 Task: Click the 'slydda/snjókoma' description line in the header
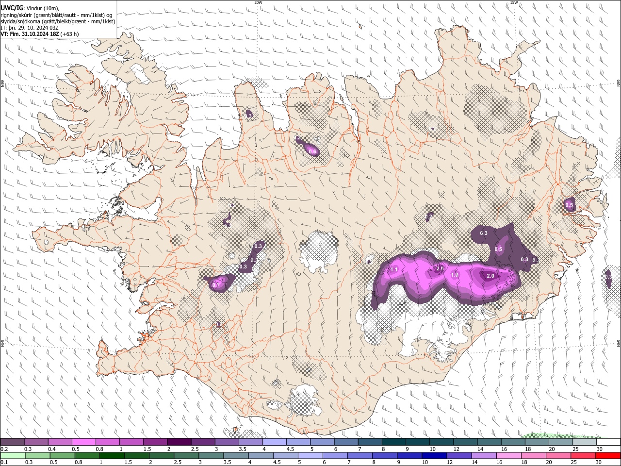click(58, 21)
